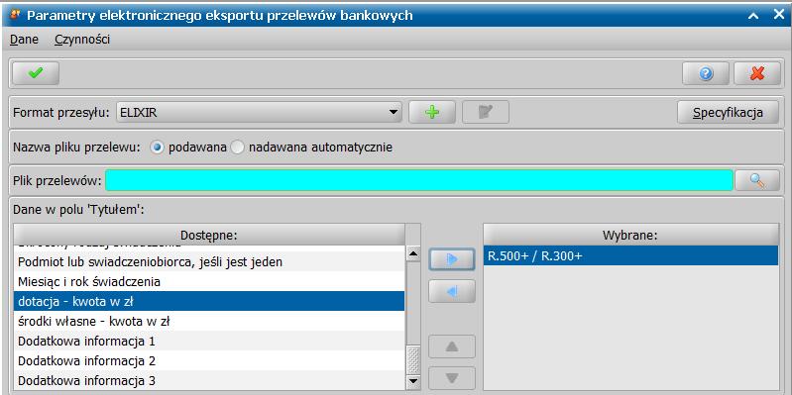Image resolution: width=792 pixels, height=395 pixels.
Task: Open the Dane menu
Action: [24, 40]
